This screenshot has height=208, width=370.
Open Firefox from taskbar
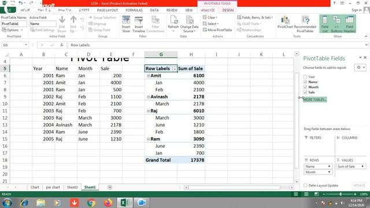(108, 203)
